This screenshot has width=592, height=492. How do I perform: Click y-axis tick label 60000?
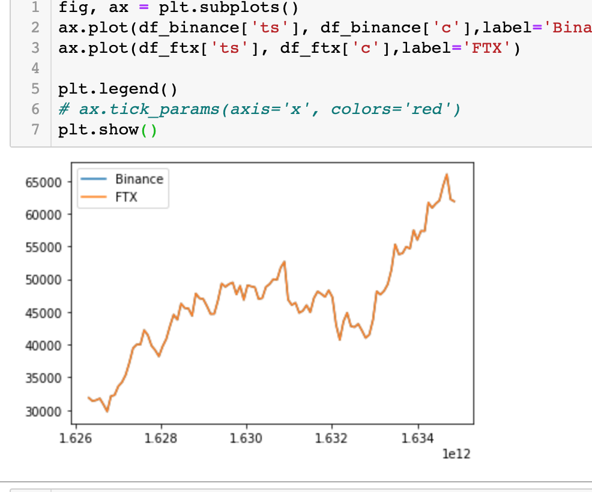[x=43, y=215]
